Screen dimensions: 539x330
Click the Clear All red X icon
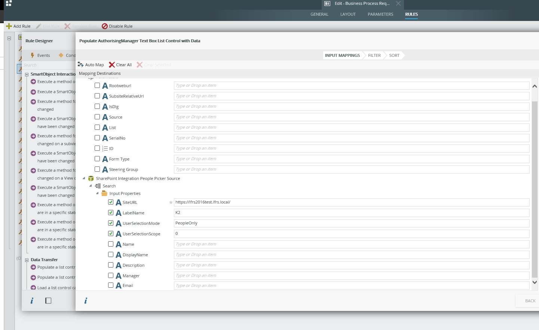(x=111, y=64)
